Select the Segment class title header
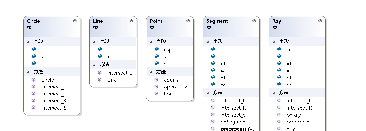The image size is (366, 131). 217,21
